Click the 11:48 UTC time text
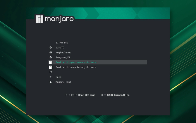196x123 pixels. tap(62, 43)
